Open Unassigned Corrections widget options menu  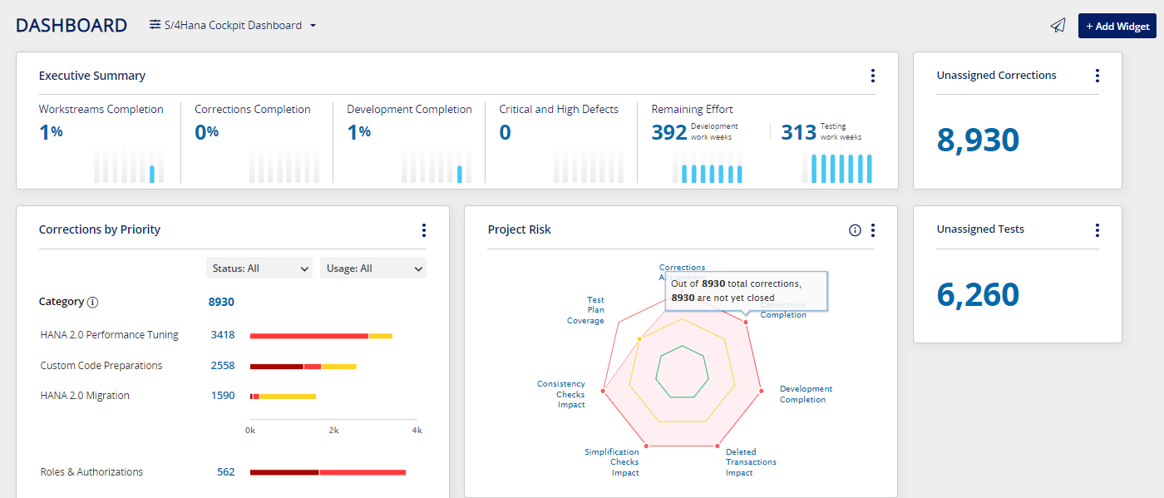tap(1097, 76)
